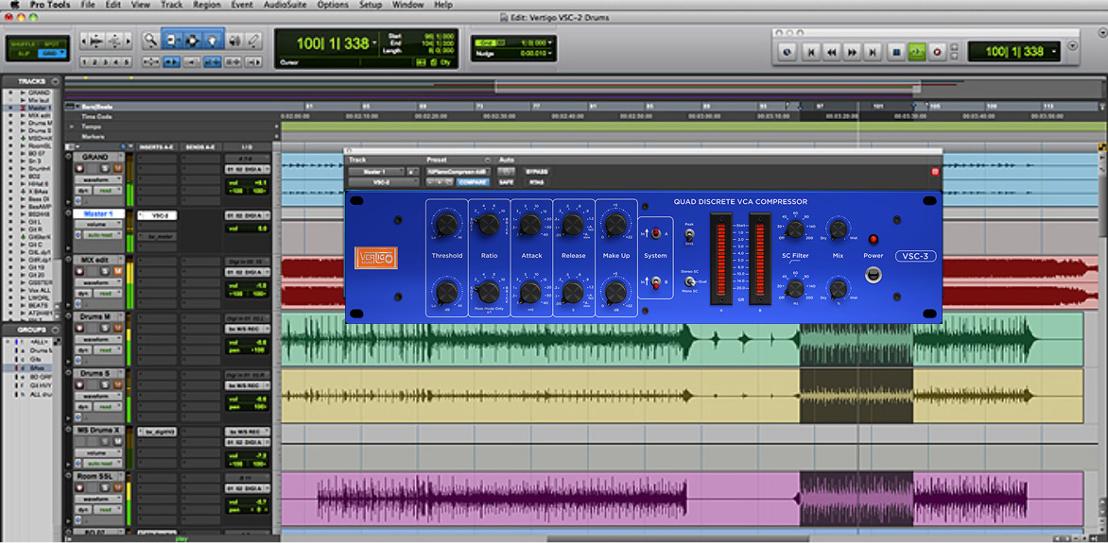1108x543 pixels.
Task: Open the File menu
Action: pos(88,5)
